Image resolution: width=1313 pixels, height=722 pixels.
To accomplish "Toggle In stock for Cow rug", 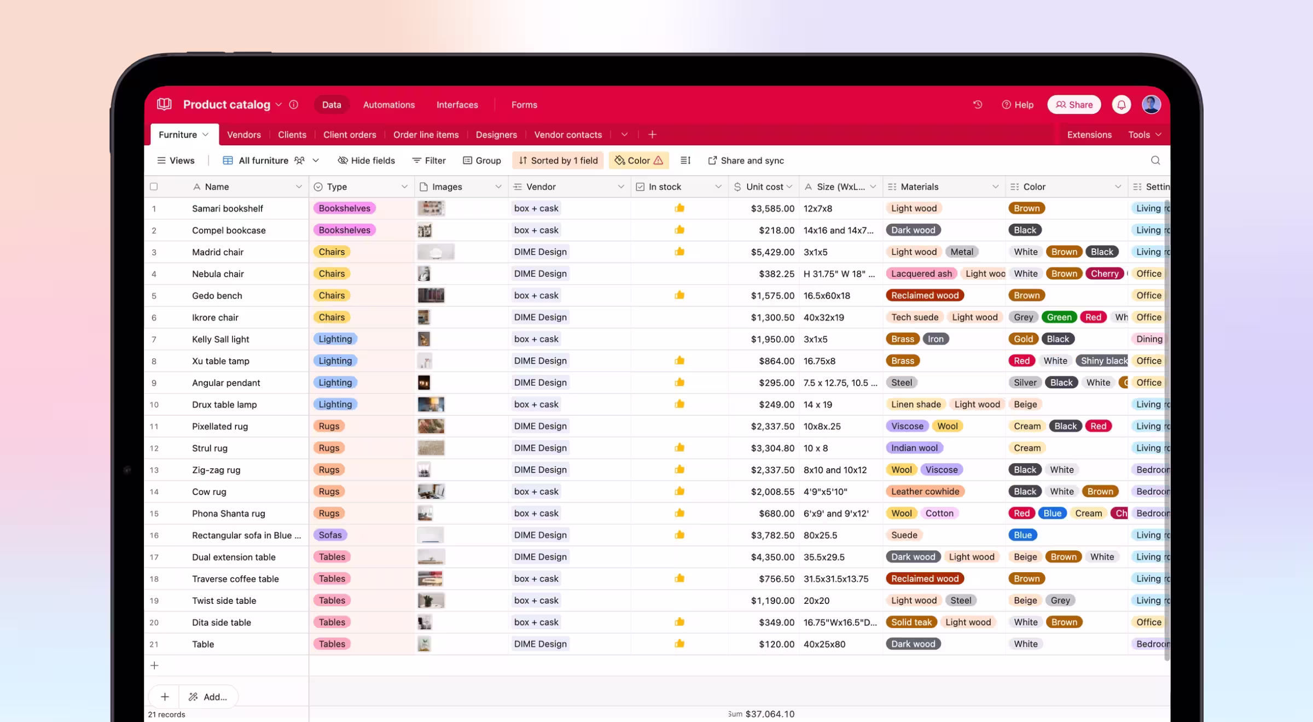I will [x=679, y=491].
